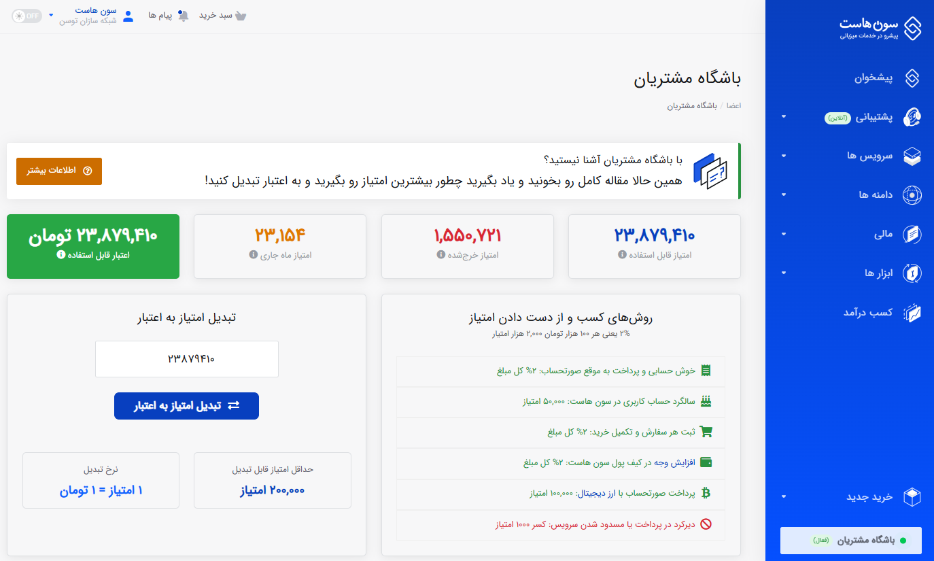The width and height of the screenshot is (934, 561).
Task: Click the دامنه ها globe icon
Action: point(912,195)
